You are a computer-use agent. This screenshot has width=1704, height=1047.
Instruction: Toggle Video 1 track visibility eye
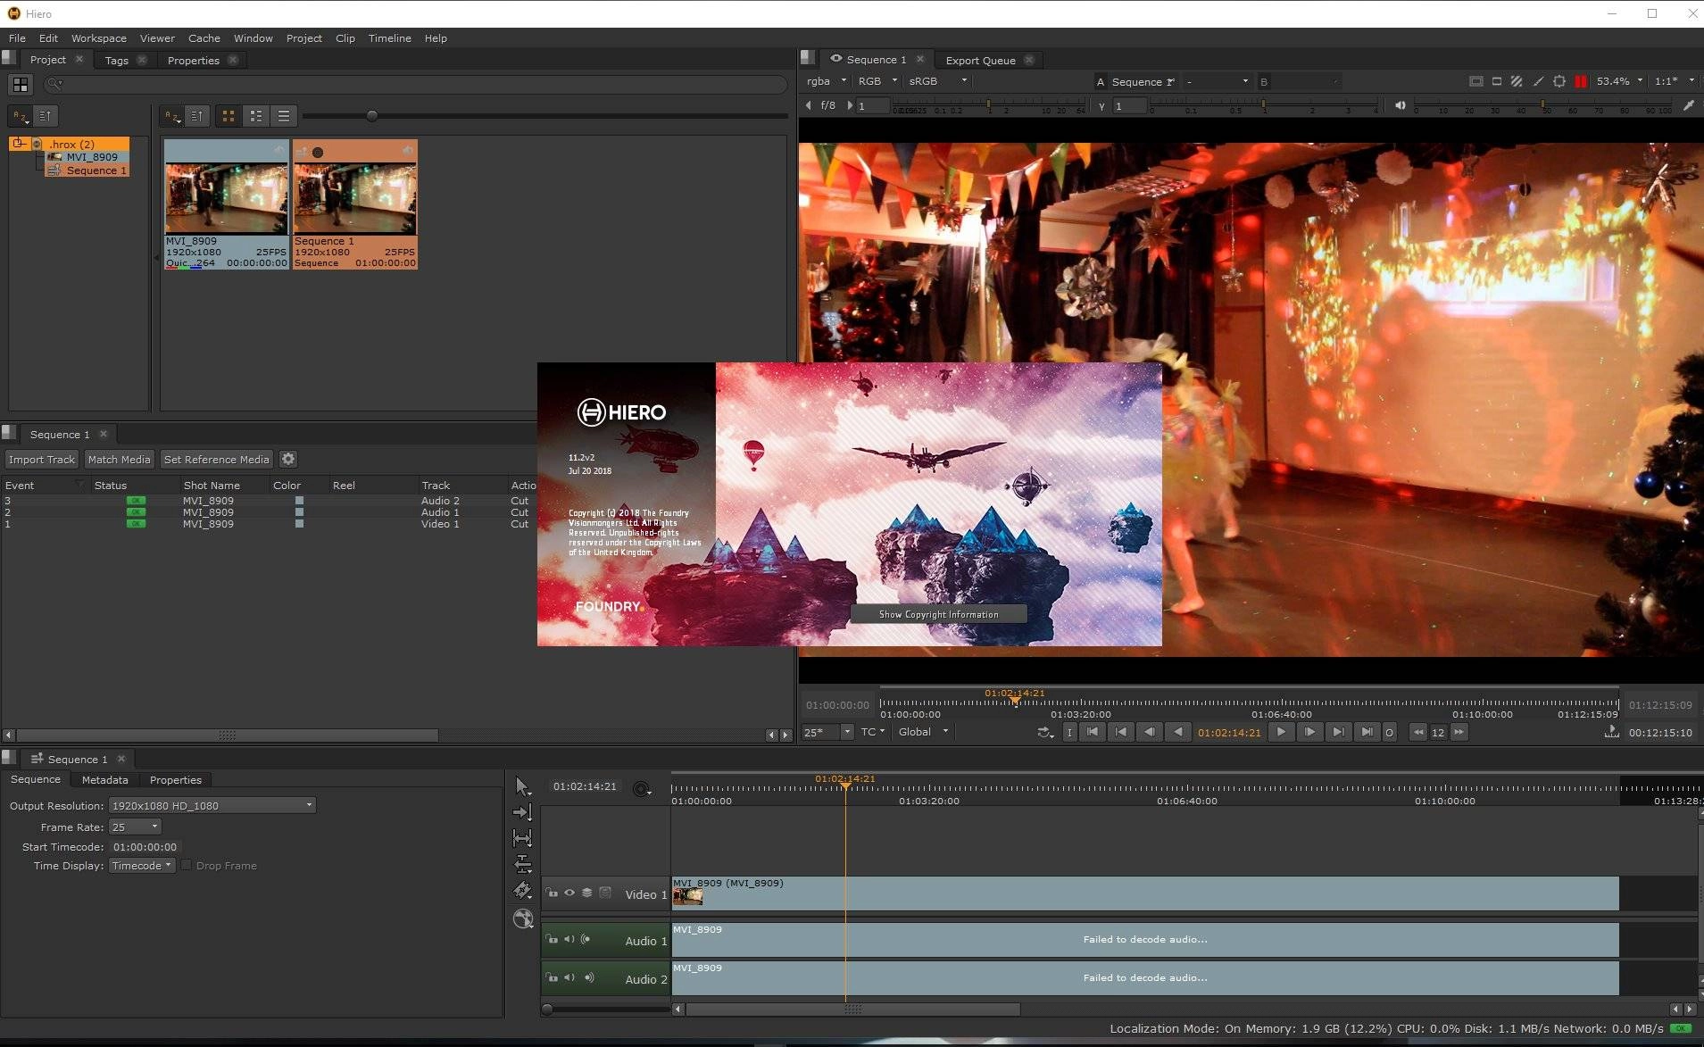tap(569, 893)
